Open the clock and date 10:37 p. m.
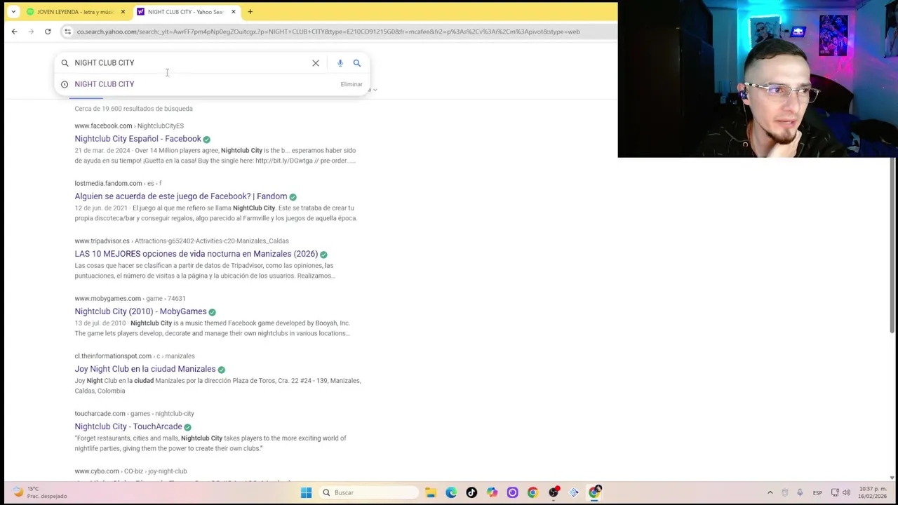The width and height of the screenshot is (898, 505). 873,492
